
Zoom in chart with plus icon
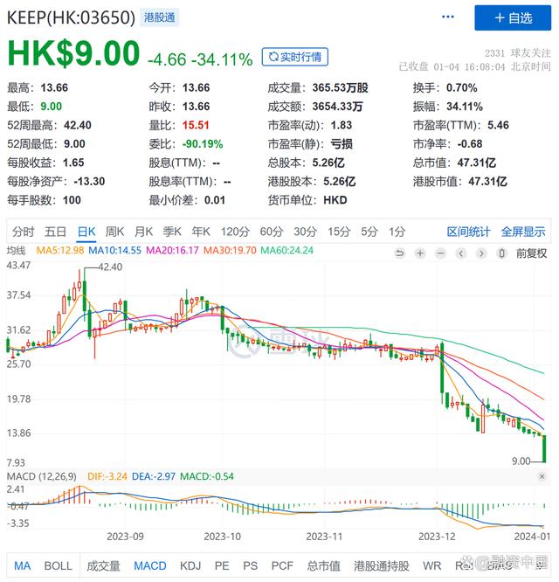click(420, 253)
